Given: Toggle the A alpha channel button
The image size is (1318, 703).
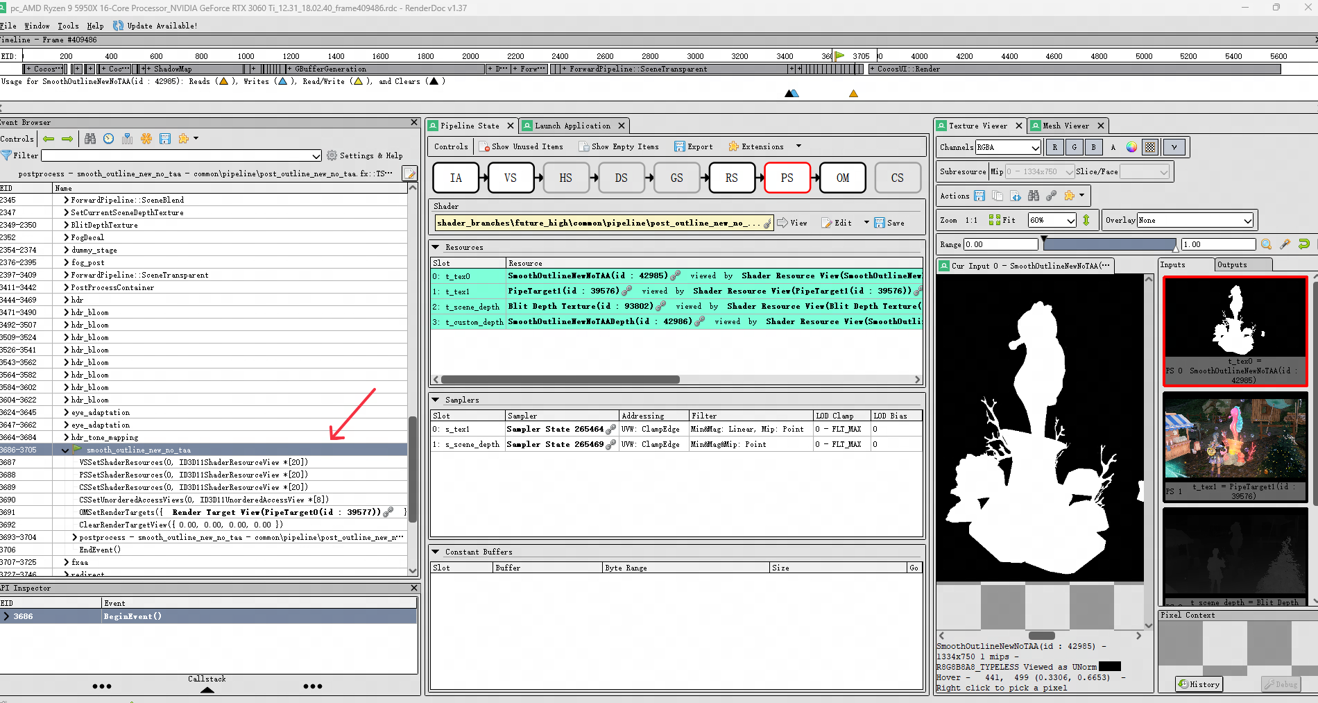Looking at the screenshot, I should [1113, 147].
